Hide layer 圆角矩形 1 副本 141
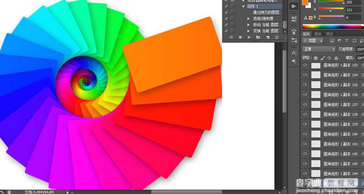Screen dimensions: 364x194 tap(305, 144)
